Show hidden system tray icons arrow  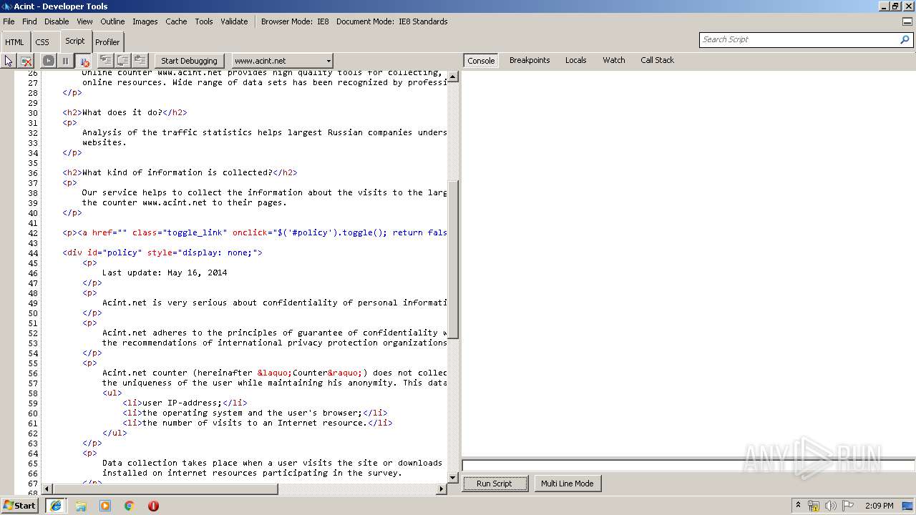click(798, 506)
